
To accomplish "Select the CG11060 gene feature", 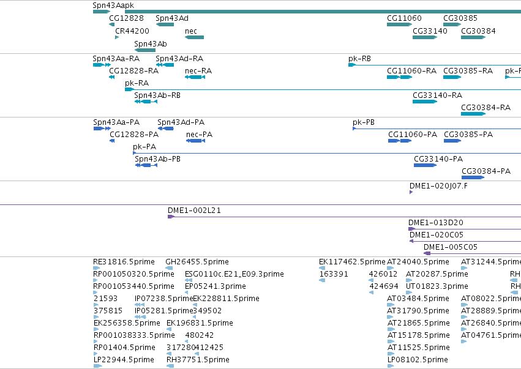I will click(x=399, y=24).
